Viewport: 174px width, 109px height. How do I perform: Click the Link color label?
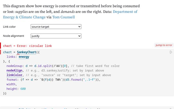[x=10, y=27]
